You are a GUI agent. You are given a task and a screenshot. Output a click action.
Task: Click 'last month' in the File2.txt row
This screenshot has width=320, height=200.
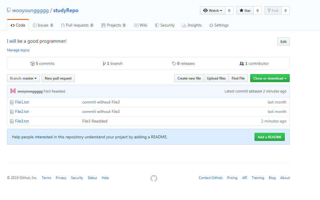coord(277,112)
